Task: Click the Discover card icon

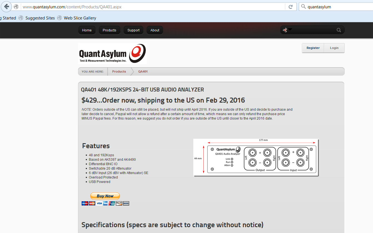Action: click(119, 203)
